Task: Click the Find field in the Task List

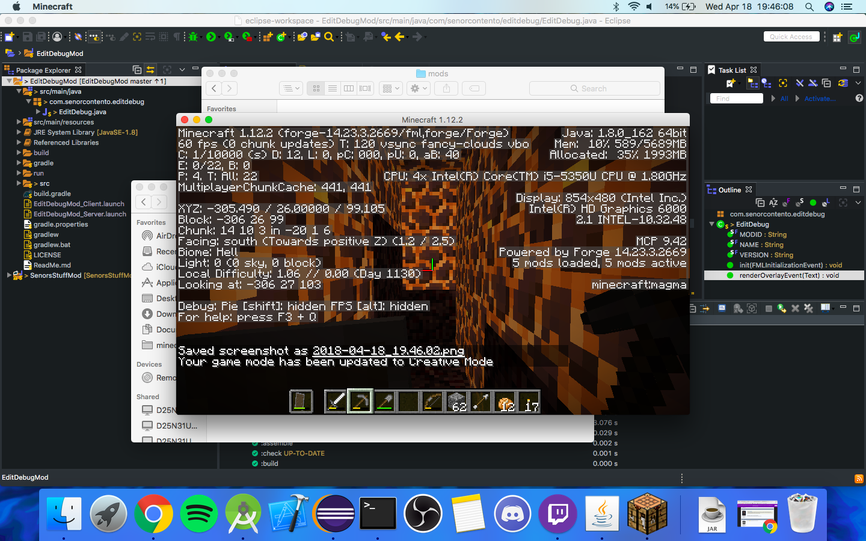Action: [735, 98]
